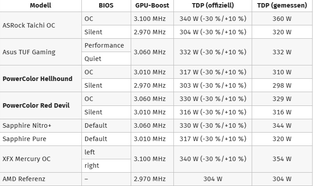Click the ASRock Taichi OC cell
313x186 pixels.
point(29,25)
